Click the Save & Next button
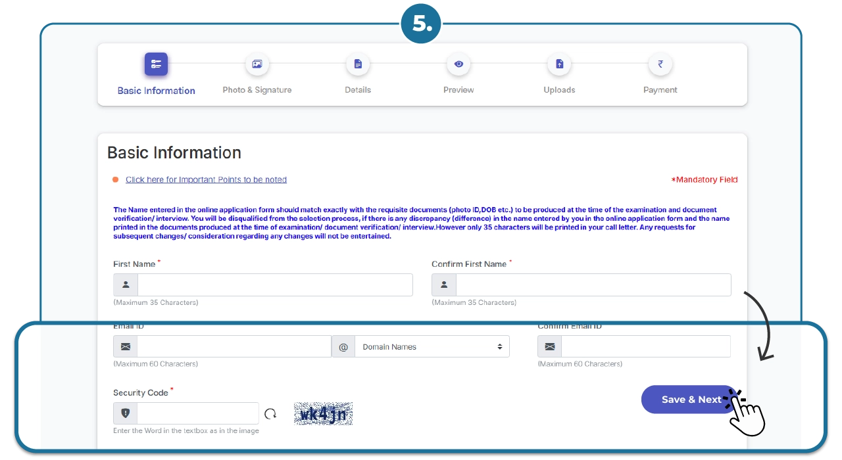The image size is (842, 460). 689,400
